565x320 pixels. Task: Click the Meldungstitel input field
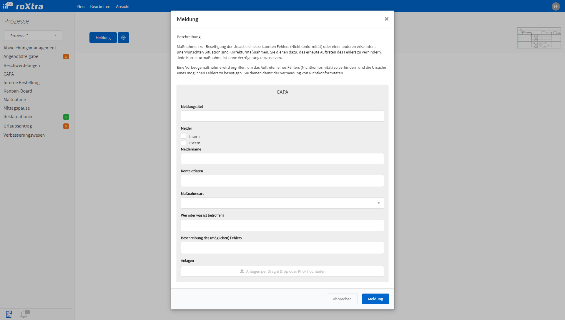tap(282, 116)
